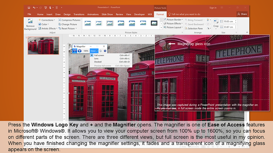
Task: Choose Lens view in the Views menu
Action: pyautogui.click(x=111, y=59)
